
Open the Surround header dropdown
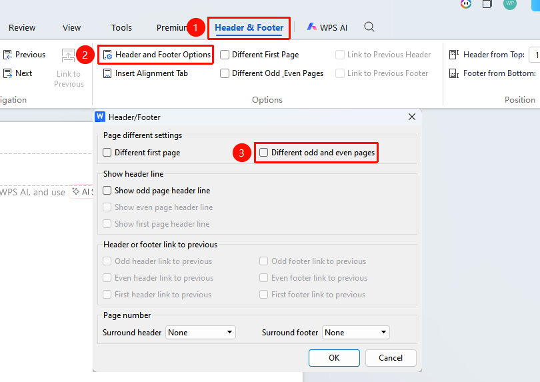[x=201, y=333]
